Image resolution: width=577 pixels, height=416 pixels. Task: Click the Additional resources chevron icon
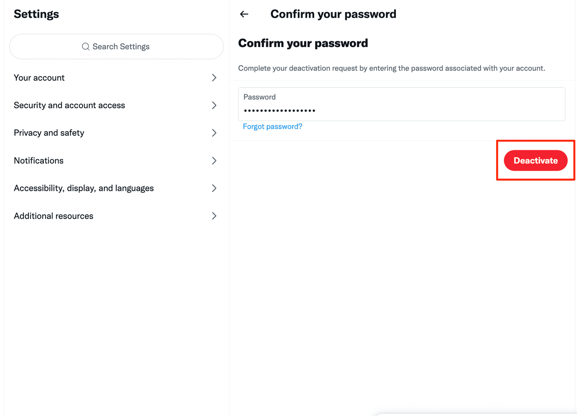pyautogui.click(x=214, y=216)
